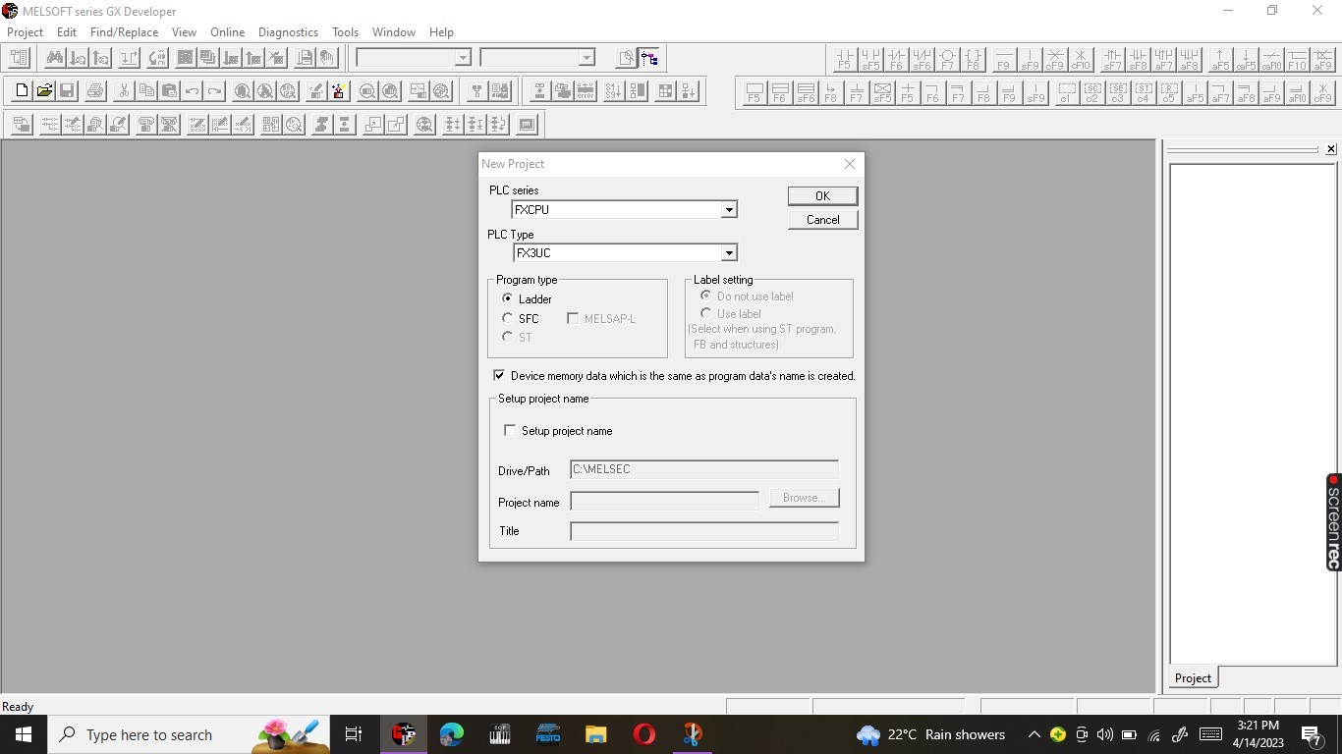
Task: Open the Edit menu
Action: (67, 32)
